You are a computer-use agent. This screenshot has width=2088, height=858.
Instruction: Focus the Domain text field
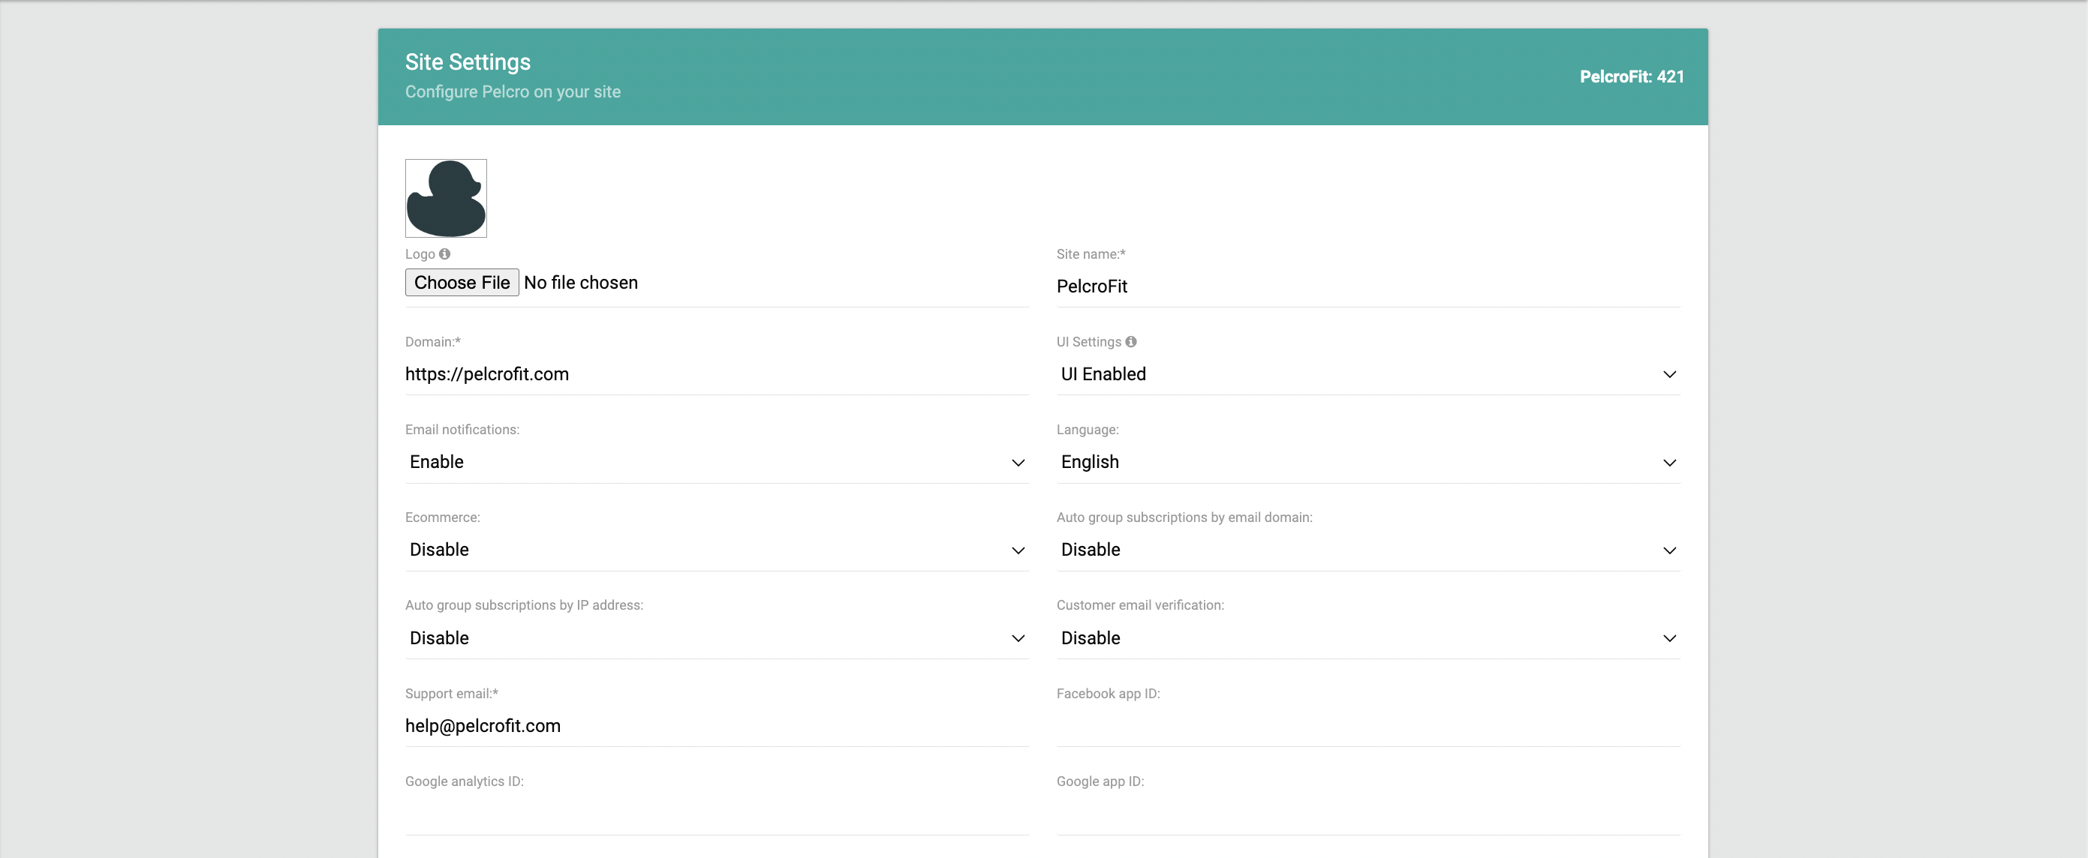717,374
